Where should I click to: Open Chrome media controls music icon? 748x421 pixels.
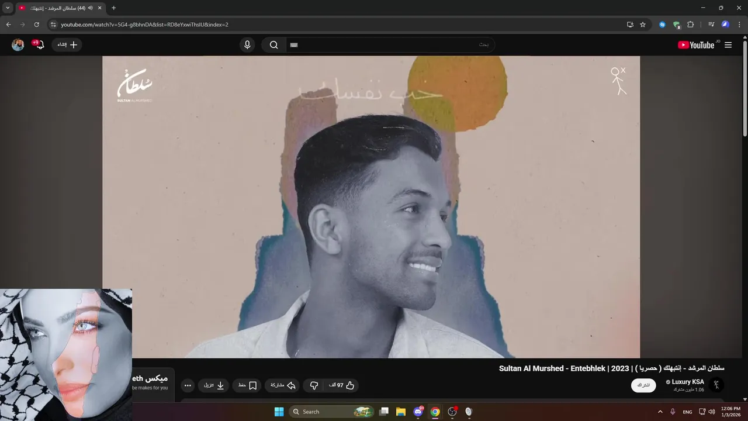coord(711,25)
